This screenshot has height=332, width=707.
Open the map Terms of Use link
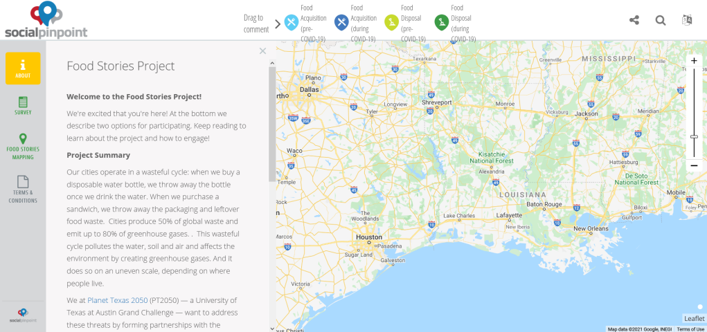coord(690,329)
